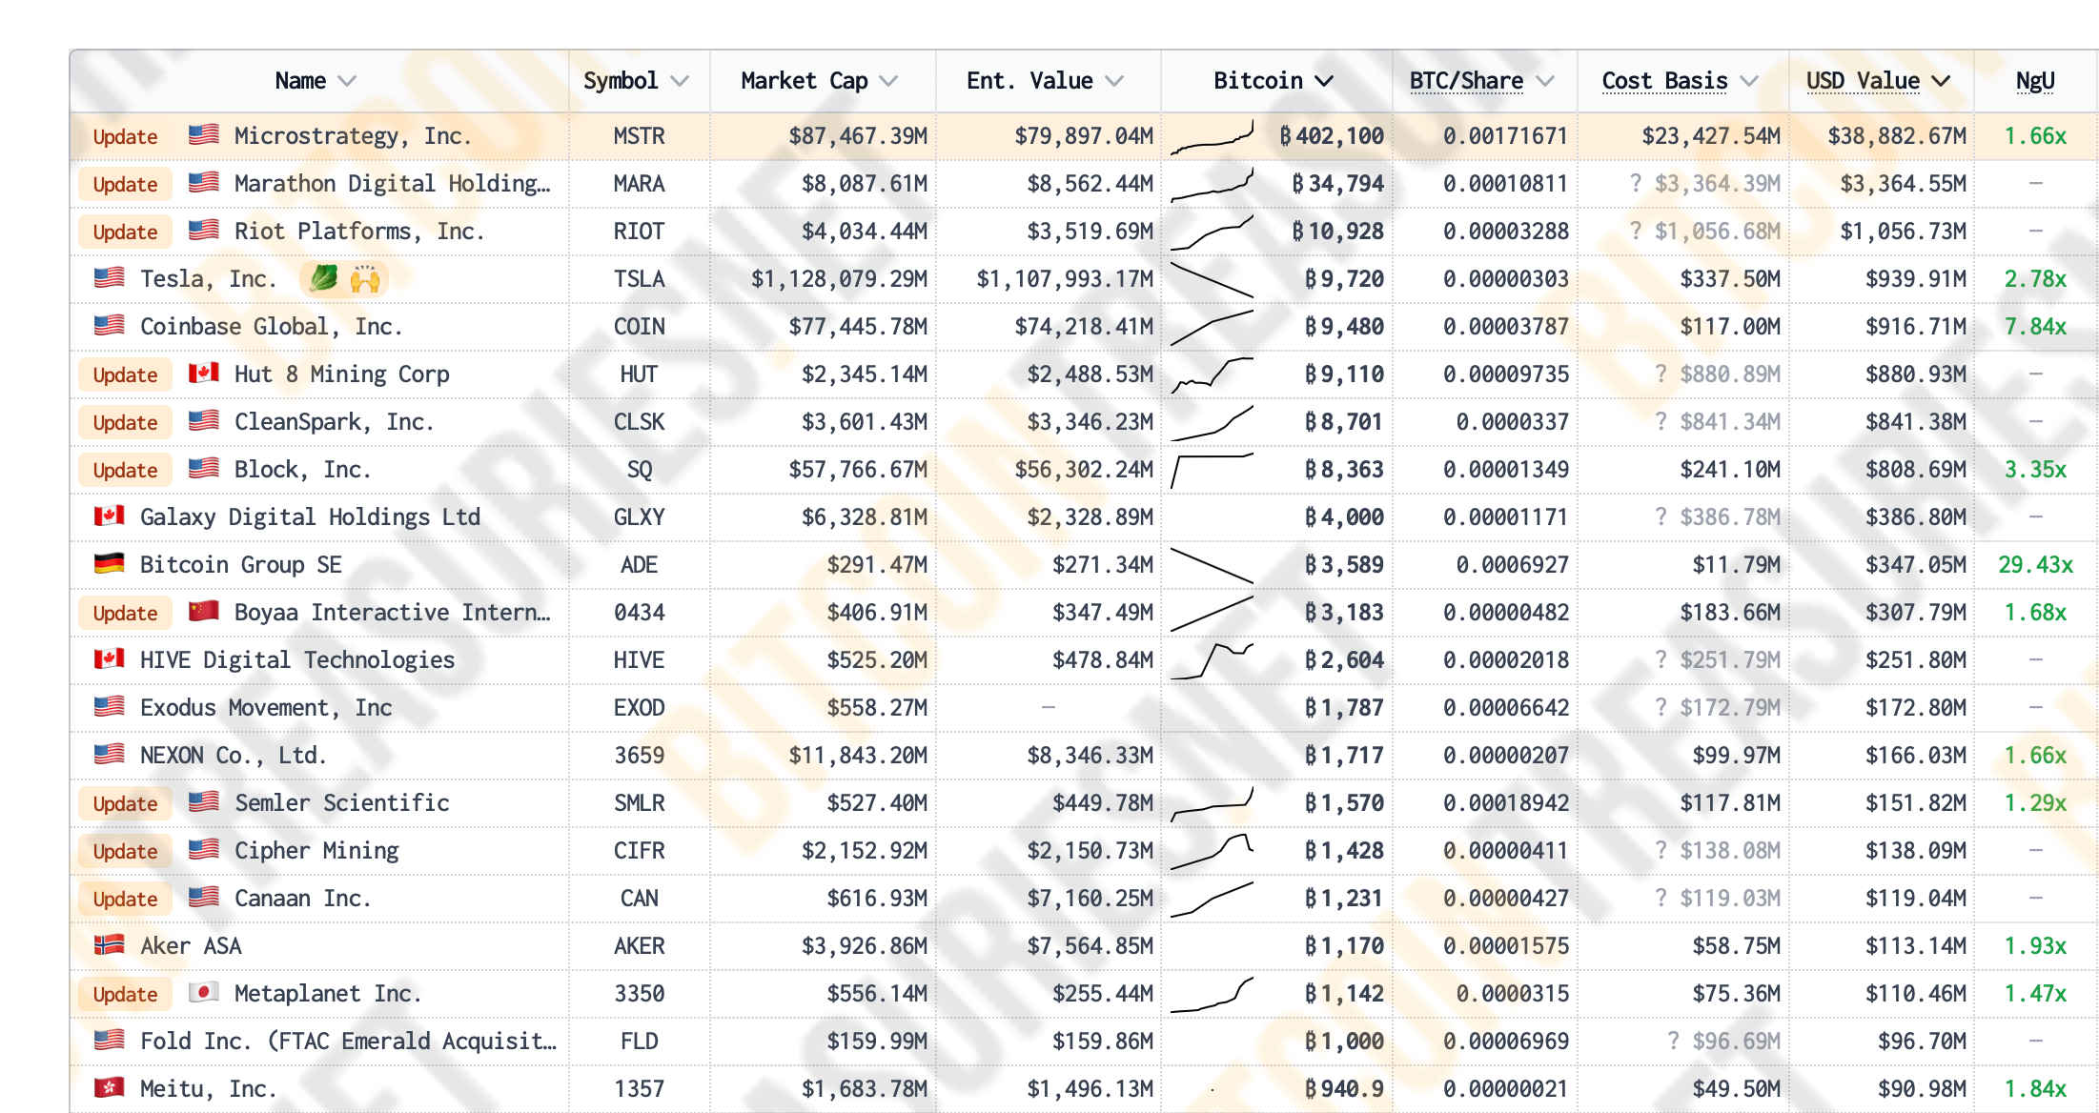
Task: Sort by the Market Cap column
Action: [x=820, y=81]
